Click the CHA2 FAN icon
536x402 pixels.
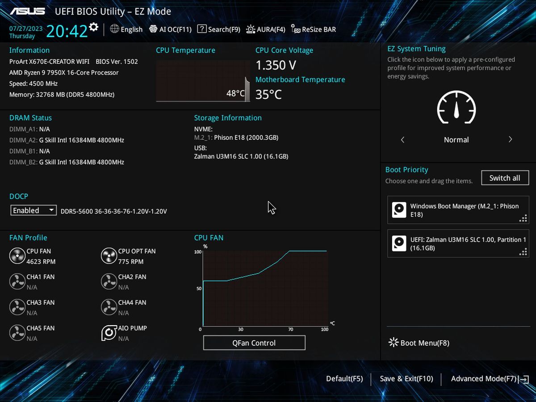point(109,282)
